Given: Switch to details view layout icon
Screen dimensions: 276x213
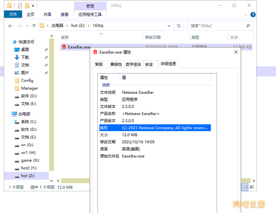Looking at the screenshot, I should [x=245, y=187].
